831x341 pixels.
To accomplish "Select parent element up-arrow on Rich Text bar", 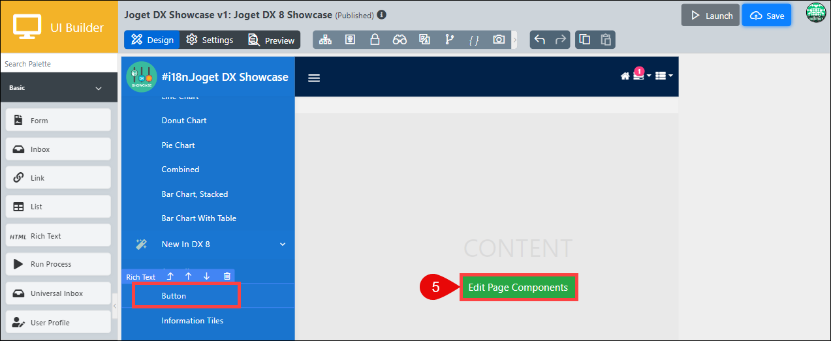I will click(170, 276).
